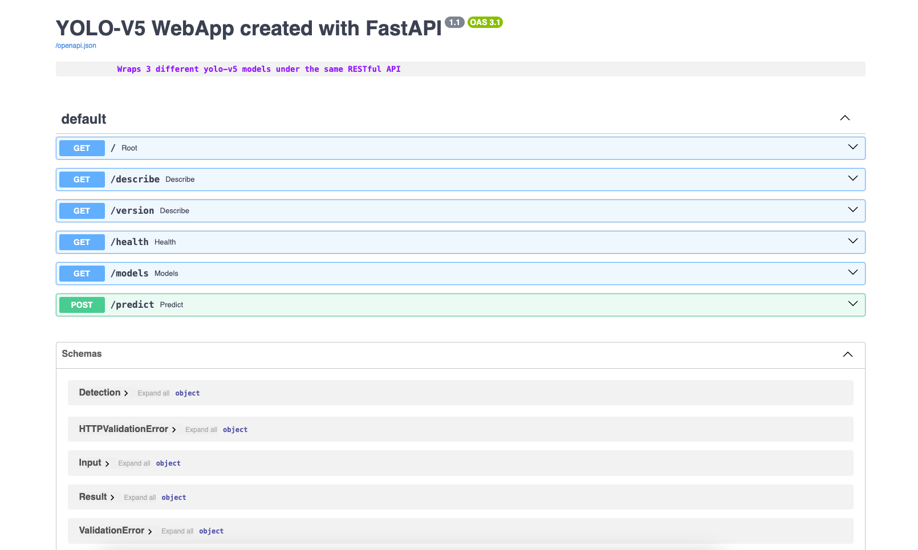Image resolution: width=918 pixels, height=550 pixels.
Task: Click Expand all for the Result schema
Action: tap(140, 497)
